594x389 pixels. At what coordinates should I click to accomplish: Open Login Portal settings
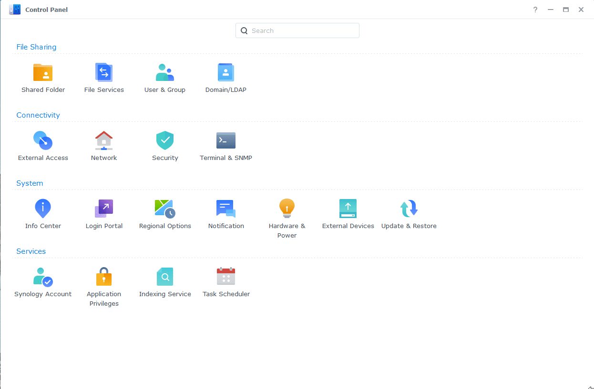(x=104, y=209)
